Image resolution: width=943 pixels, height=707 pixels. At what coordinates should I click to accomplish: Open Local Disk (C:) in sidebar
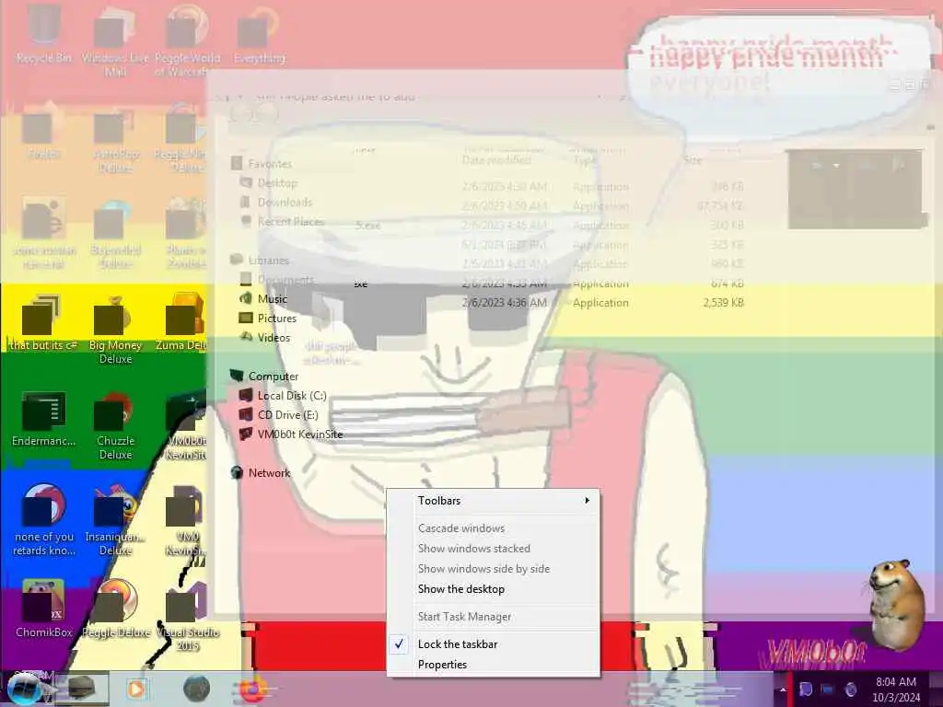[x=284, y=396]
